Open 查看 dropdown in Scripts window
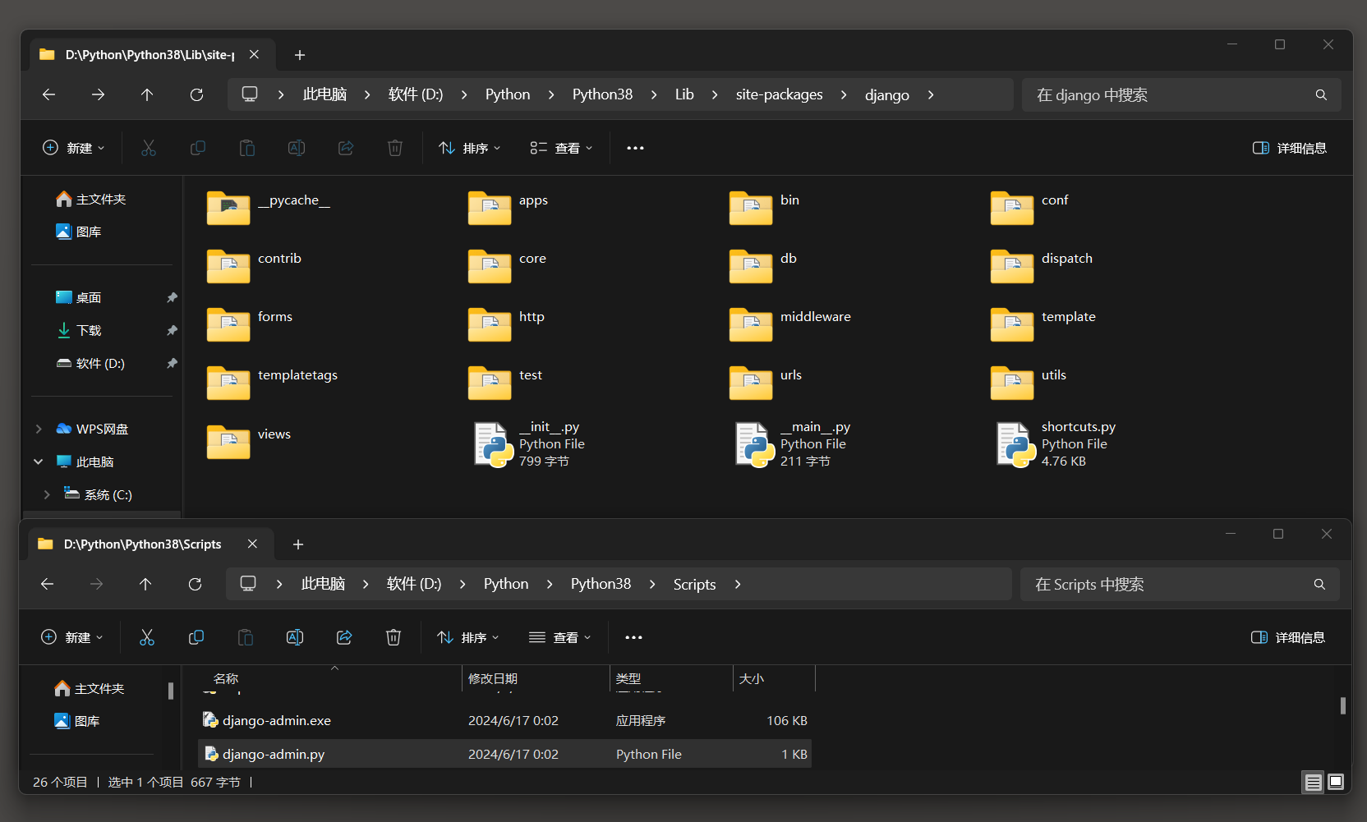Screen dimensions: 1367x822 point(559,637)
